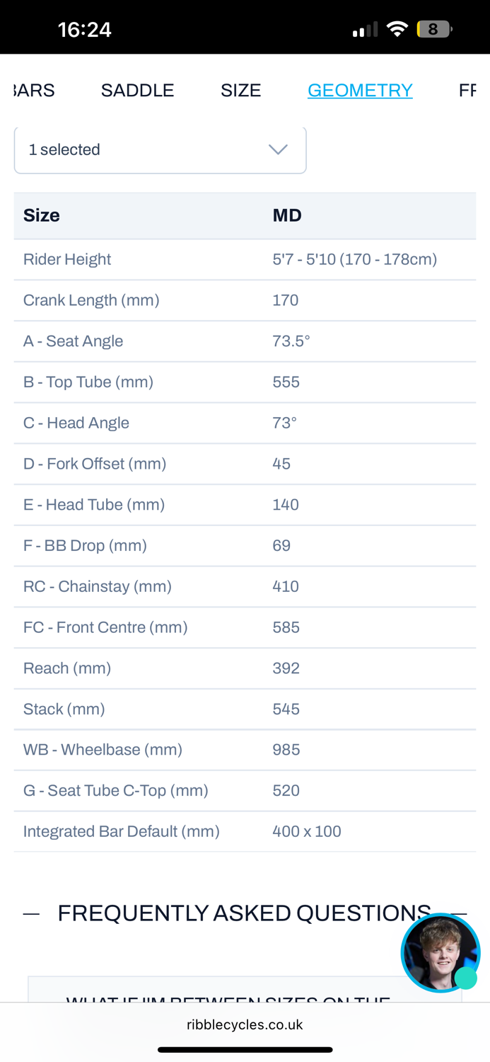Image resolution: width=490 pixels, height=1062 pixels.
Task: Tap the 16:24 clock in status bar
Action: coord(85,30)
